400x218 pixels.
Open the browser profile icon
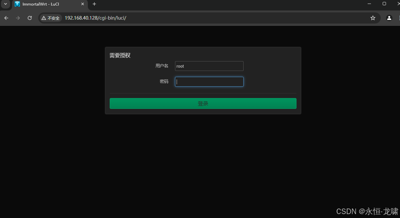click(x=389, y=18)
